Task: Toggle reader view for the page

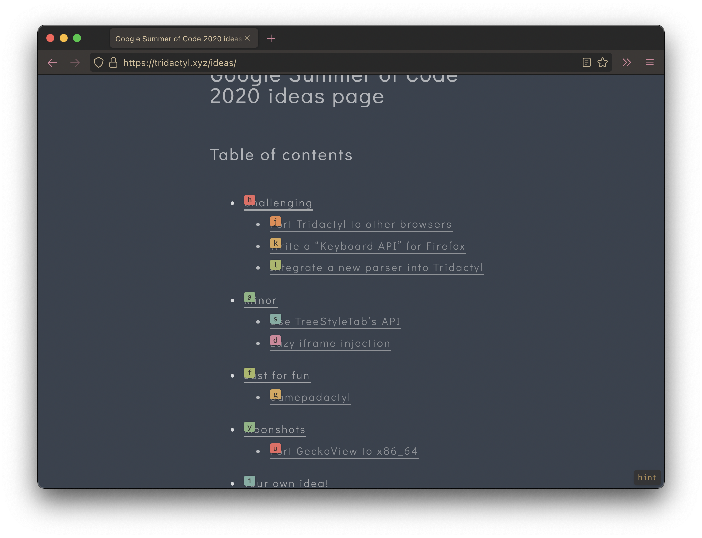Action: click(x=587, y=62)
